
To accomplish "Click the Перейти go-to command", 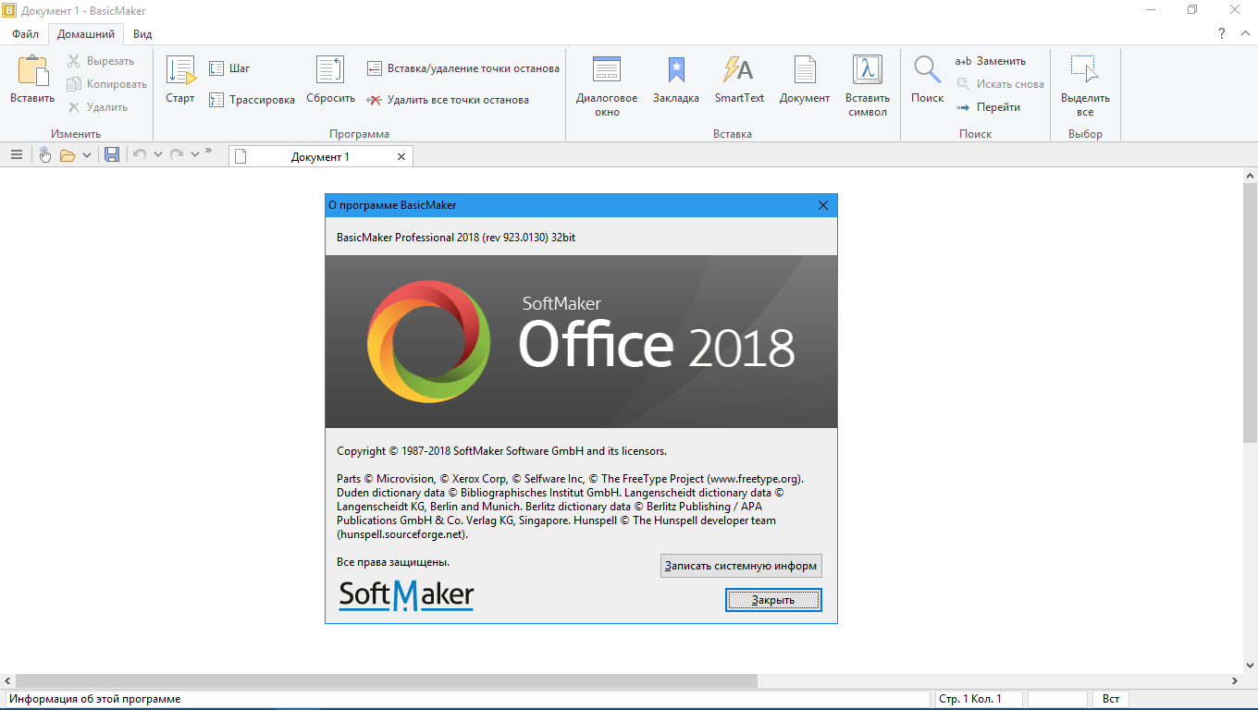I will point(988,107).
